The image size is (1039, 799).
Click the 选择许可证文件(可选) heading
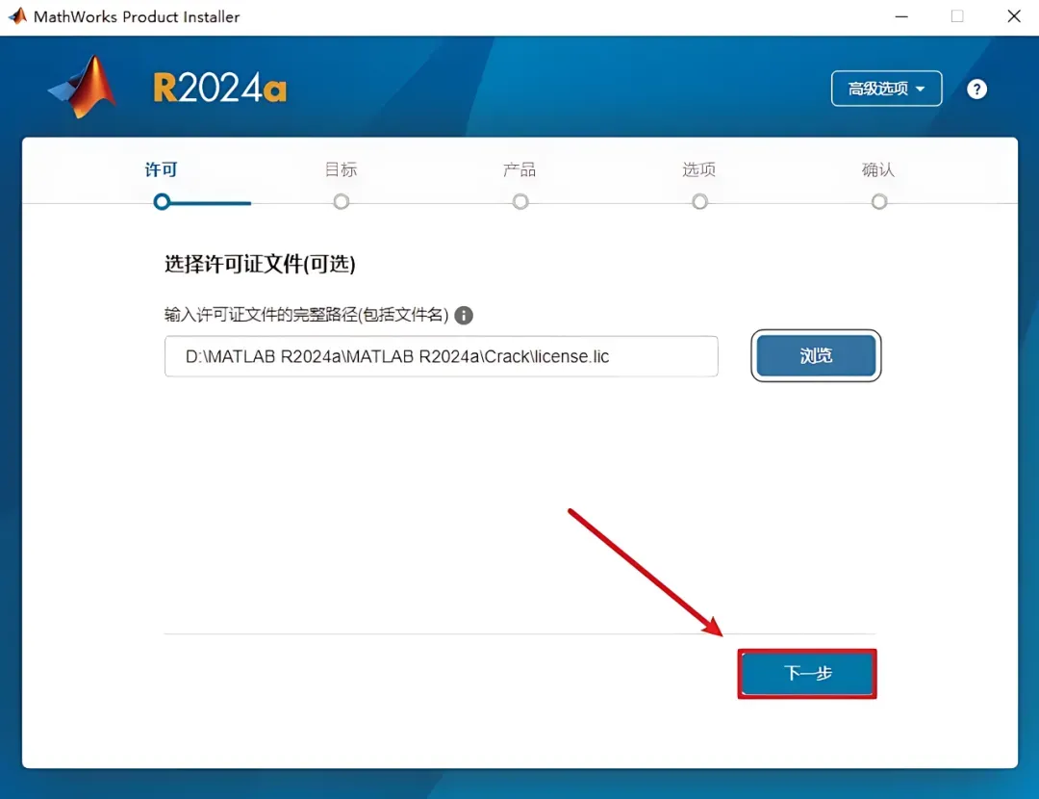coord(260,264)
